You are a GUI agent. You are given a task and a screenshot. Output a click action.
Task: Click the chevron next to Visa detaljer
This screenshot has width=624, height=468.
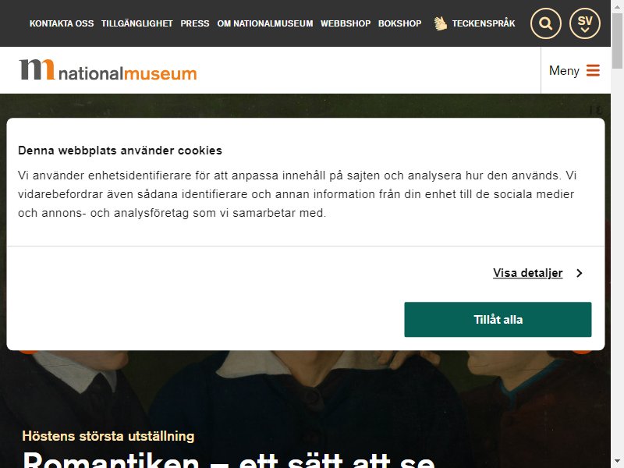pyautogui.click(x=580, y=273)
